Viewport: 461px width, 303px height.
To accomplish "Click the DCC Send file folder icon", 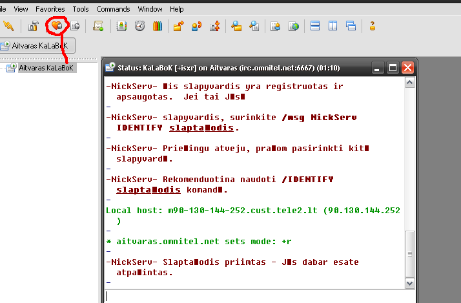I will 178,26.
